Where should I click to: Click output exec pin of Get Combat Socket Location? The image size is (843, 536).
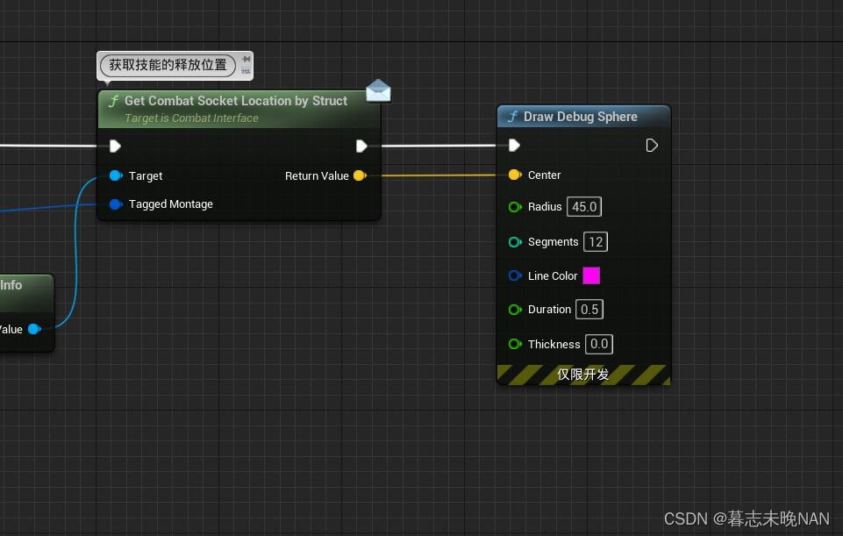(361, 146)
